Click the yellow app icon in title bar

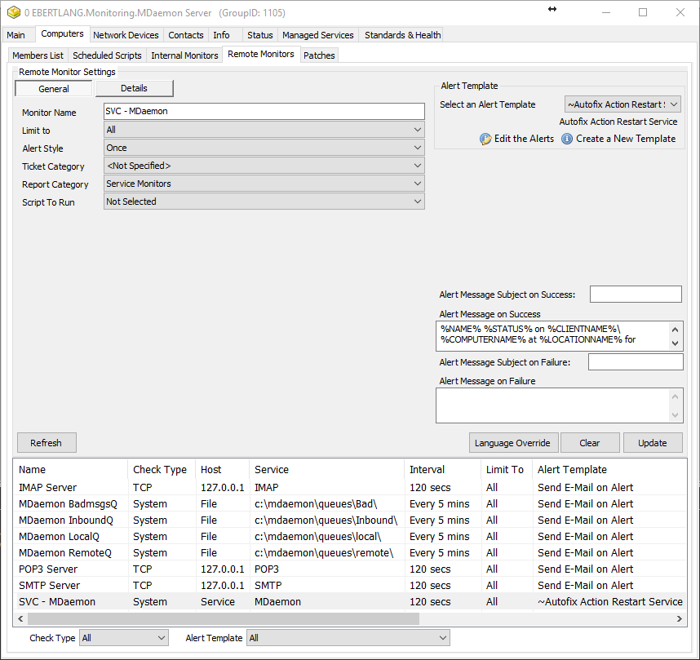pyautogui.click(x=13, y=13)
